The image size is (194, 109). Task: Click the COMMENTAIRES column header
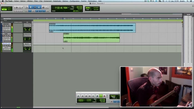(18, 22)
